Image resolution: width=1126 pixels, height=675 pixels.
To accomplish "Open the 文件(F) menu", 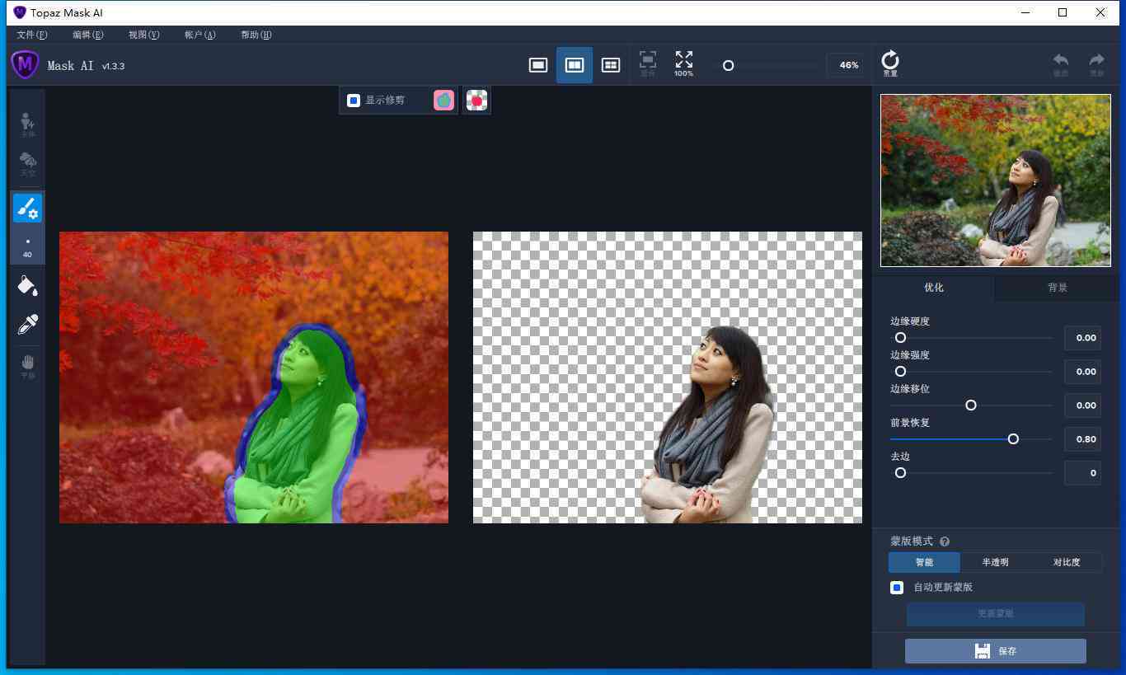I will (x=32, y=35).
